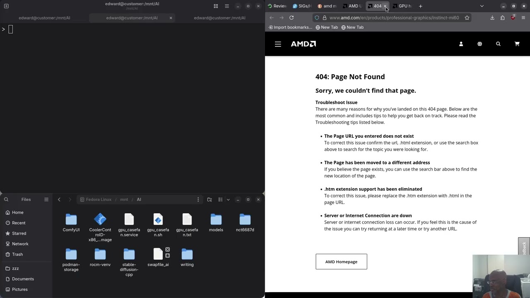Viewport: 530px width, 298px height.
Task: Go back in the Files window
Action: pos(59,199)
